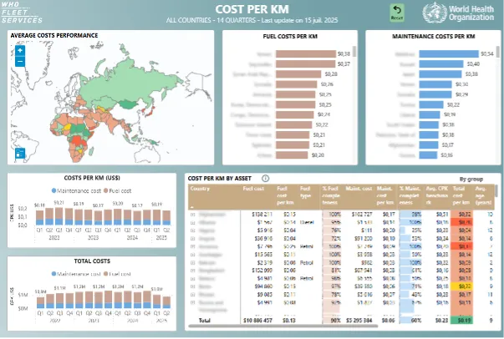Expand the table row with fuel cost $2 319

tap(193, 262)
